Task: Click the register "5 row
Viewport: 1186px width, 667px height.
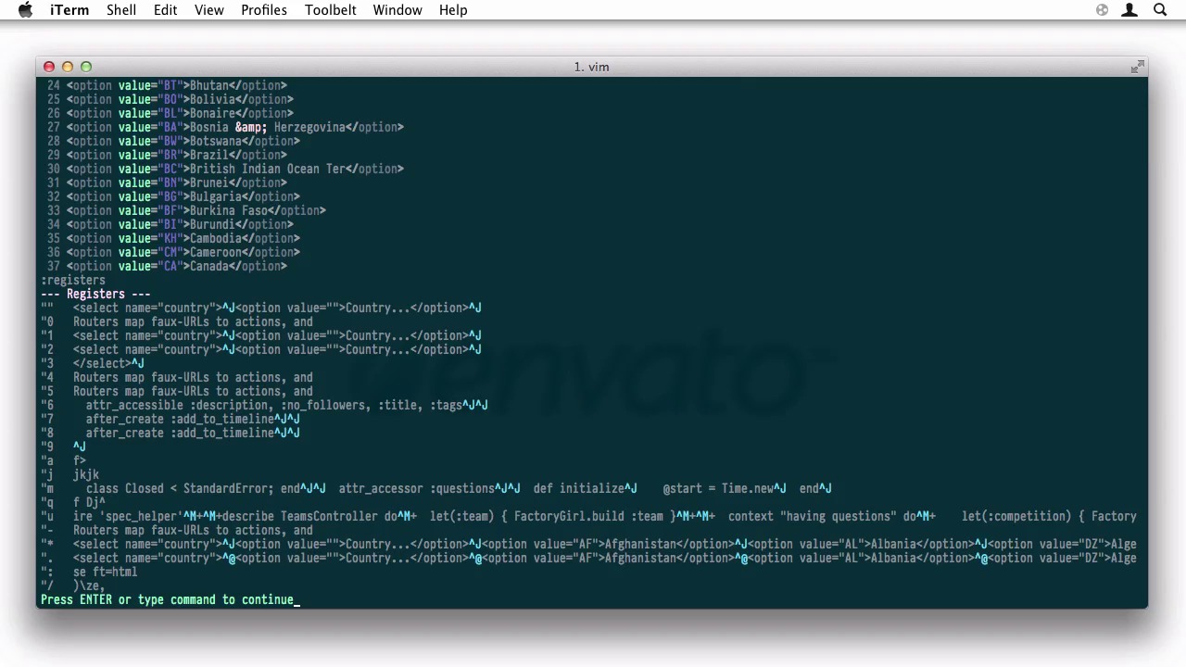Action: click(x=177, y=391)
